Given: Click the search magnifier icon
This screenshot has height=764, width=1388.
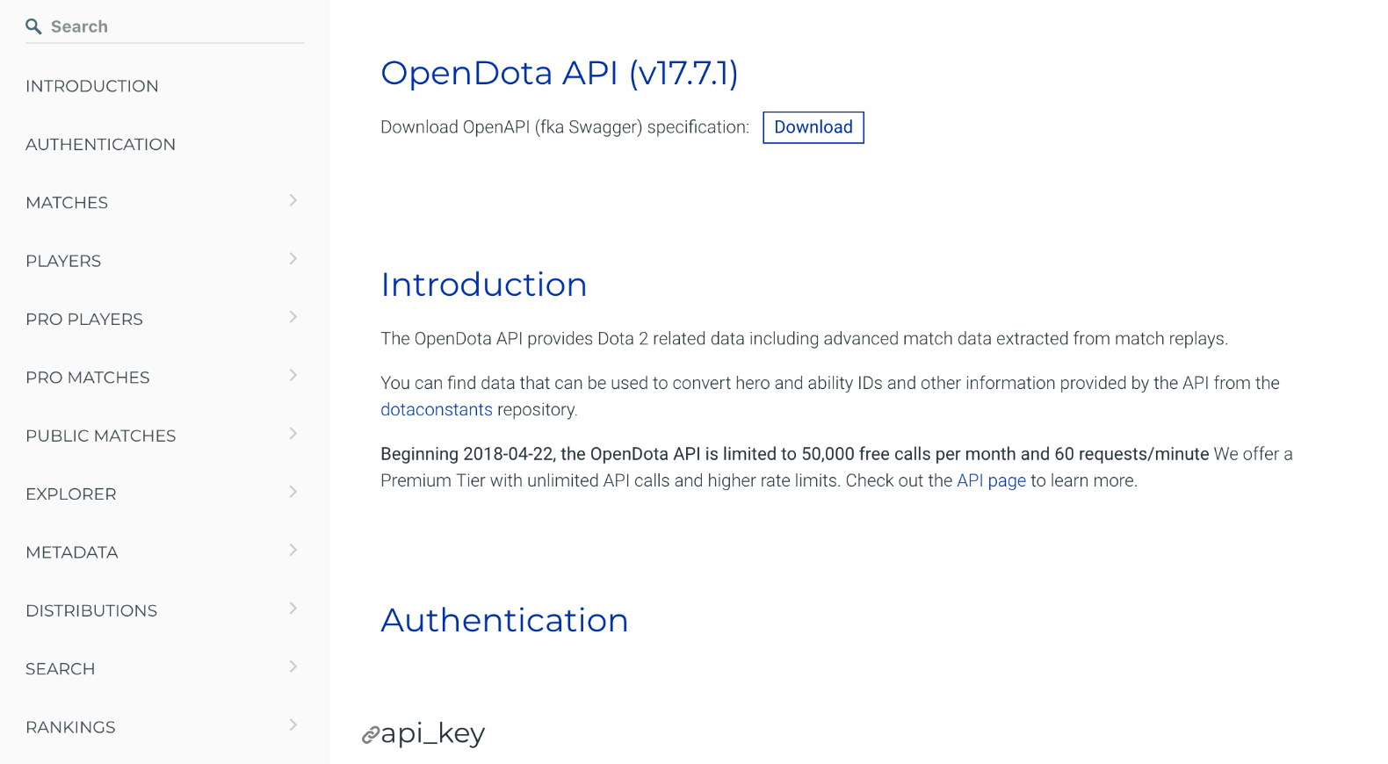Looking at the screenshot, I should tap(33, 26).
